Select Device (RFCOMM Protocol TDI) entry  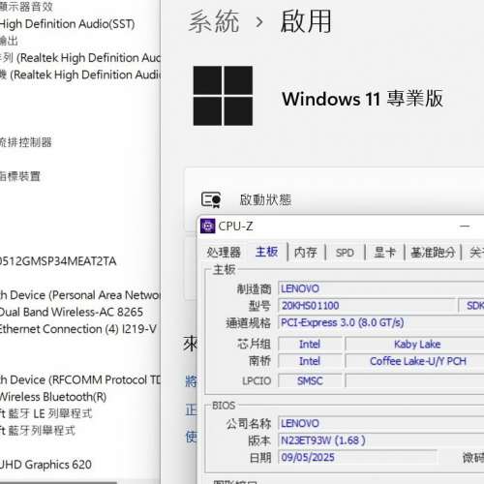pos(80,379)
